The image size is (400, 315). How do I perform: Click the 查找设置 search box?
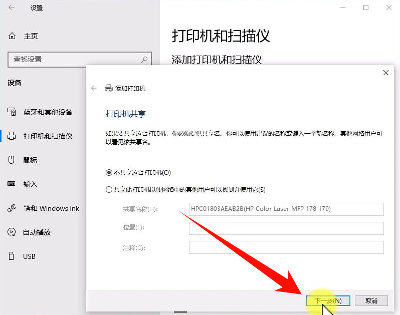click(x=80, y=60)
